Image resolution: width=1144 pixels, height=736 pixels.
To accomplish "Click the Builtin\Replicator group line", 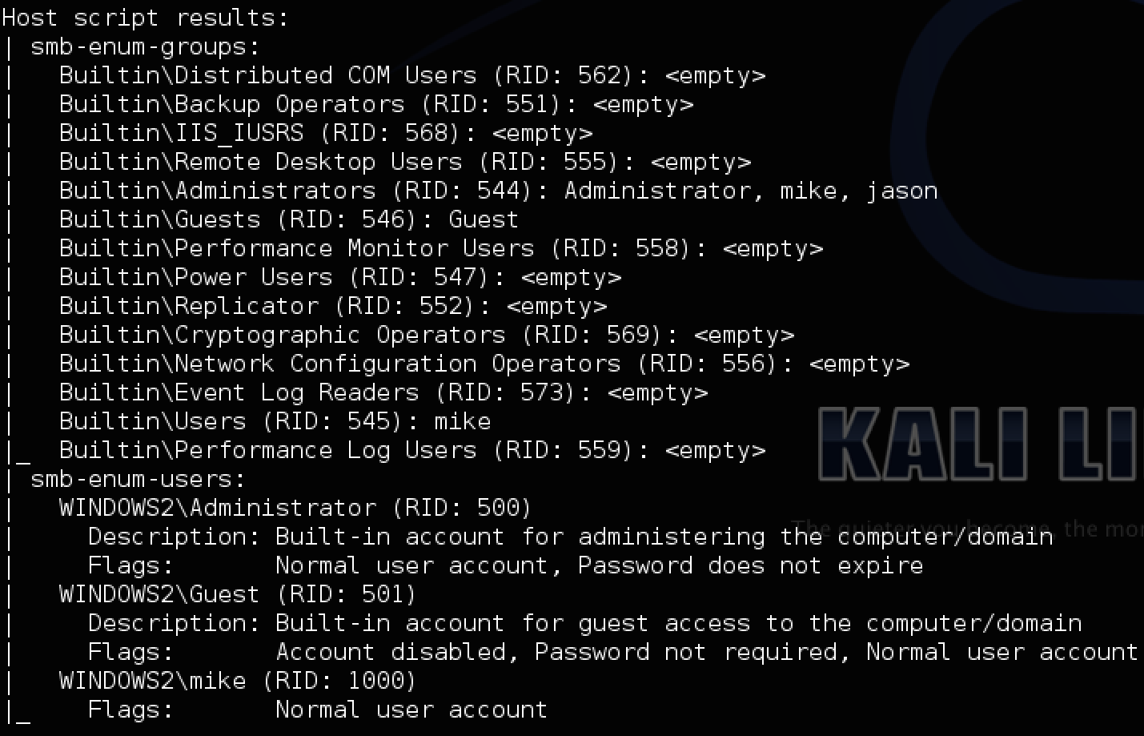I will coord(332,306).
